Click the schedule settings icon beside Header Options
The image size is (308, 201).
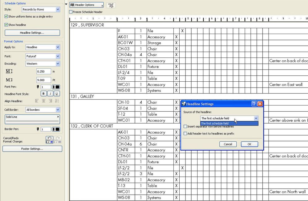point(111,5)
